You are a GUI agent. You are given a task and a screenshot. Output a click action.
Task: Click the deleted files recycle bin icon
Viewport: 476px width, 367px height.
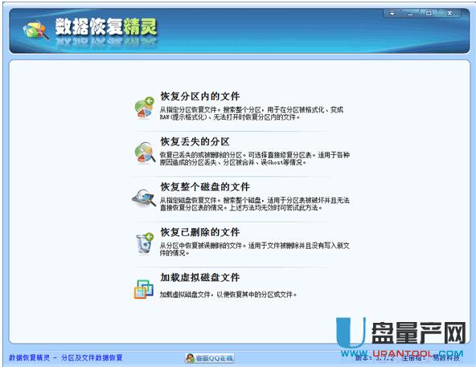pos(145,243)
